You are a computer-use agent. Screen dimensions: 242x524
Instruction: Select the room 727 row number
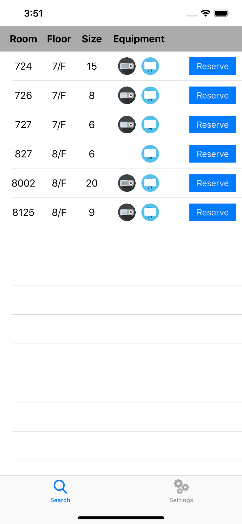[x=23, y=125]
